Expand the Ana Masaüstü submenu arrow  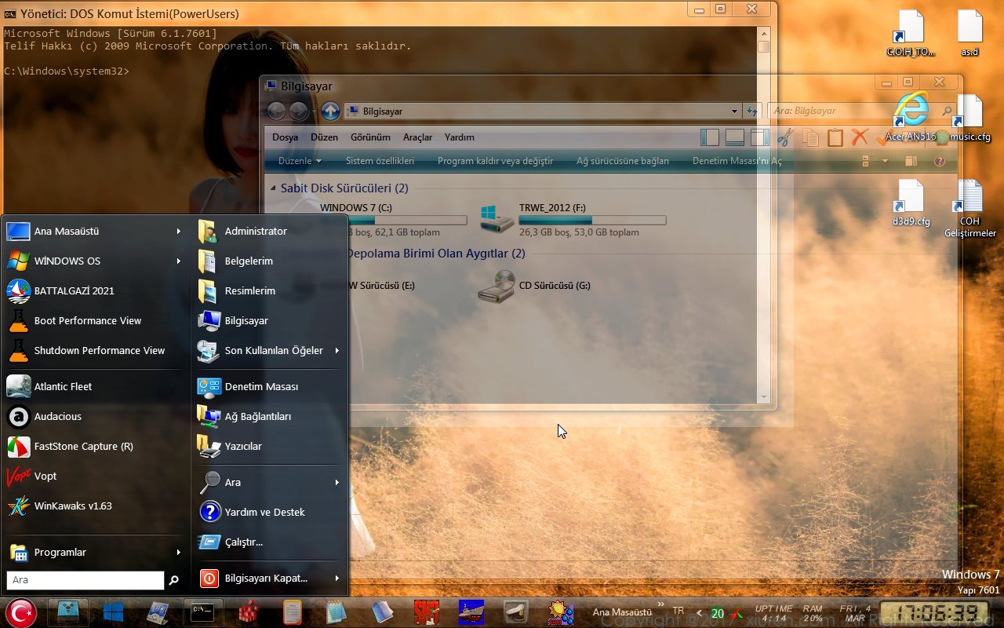pyautogui.click(x=179, y=231)
